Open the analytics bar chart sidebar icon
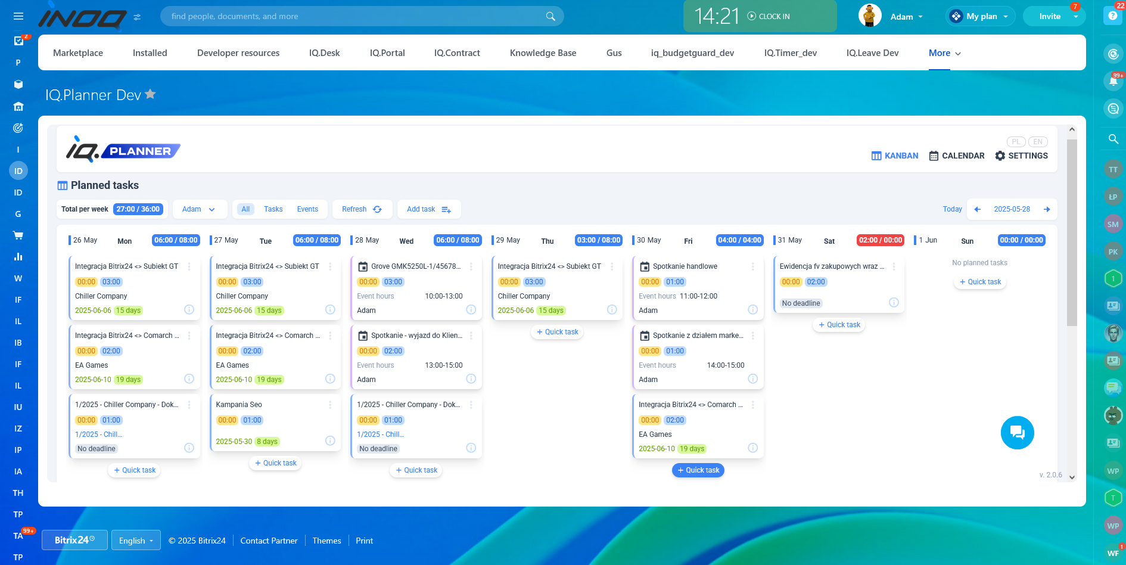Image resolution: width=1126 pixels, height=565 pixels. coord(18,257)
